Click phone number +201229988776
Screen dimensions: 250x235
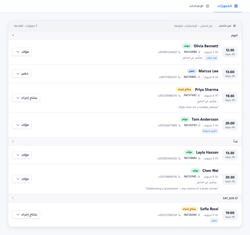[167, 96]
